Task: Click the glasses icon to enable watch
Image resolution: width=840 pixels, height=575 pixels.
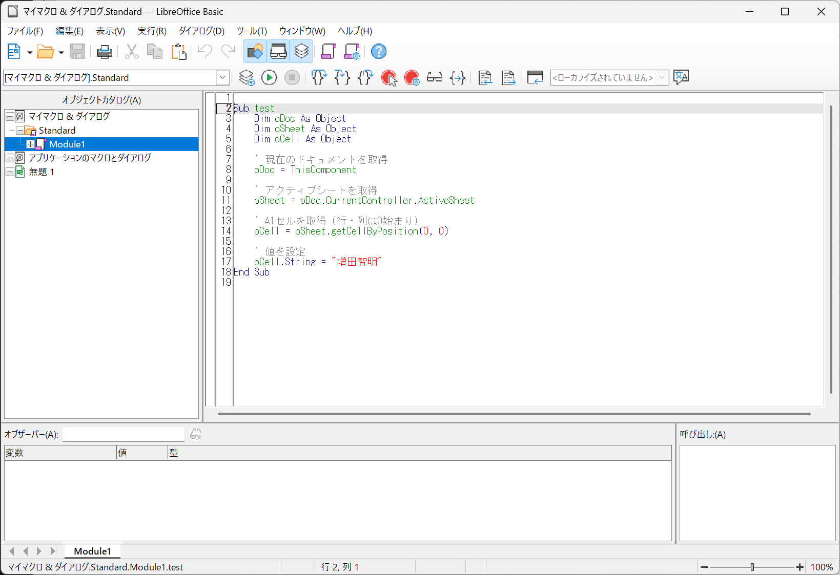Action: (435, 78)
